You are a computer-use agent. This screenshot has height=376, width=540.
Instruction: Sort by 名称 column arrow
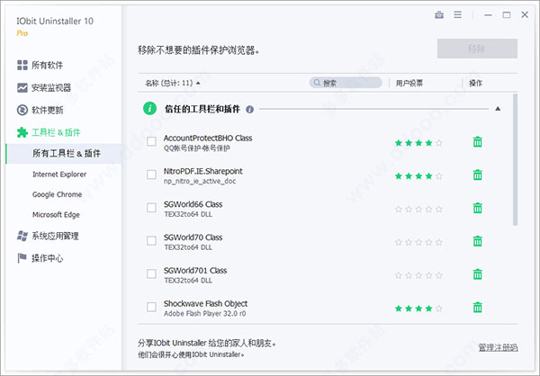coord(198,83)
